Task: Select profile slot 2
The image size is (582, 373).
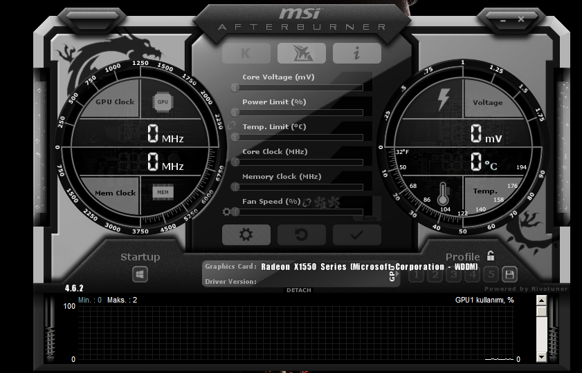Action: coord(435,274)
